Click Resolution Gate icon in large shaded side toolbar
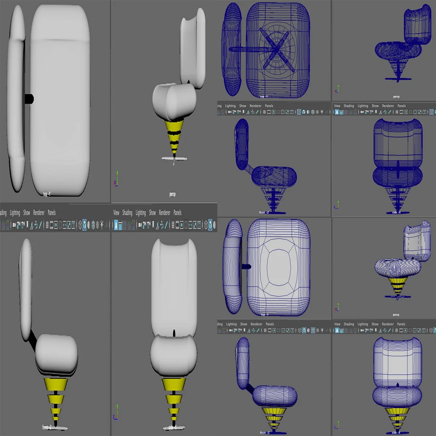 182,225
